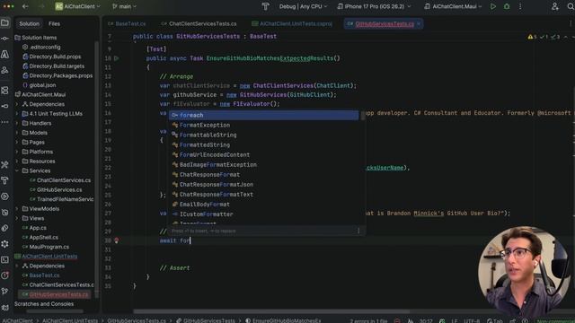This screenshot has height=323, width=575.
Task: Collapse the Services folder
Action: click(17, 171)
